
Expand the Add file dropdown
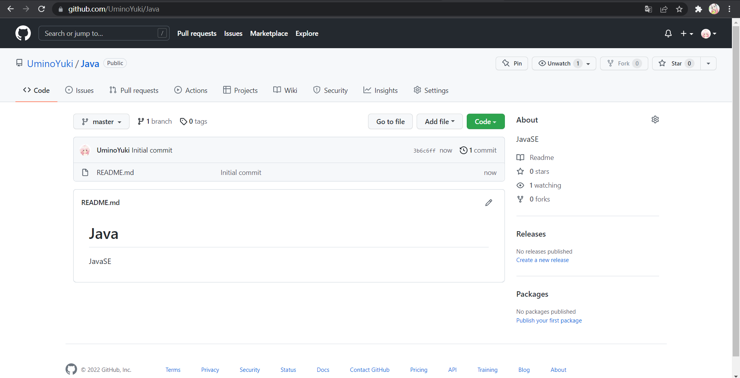click(440, 122)
